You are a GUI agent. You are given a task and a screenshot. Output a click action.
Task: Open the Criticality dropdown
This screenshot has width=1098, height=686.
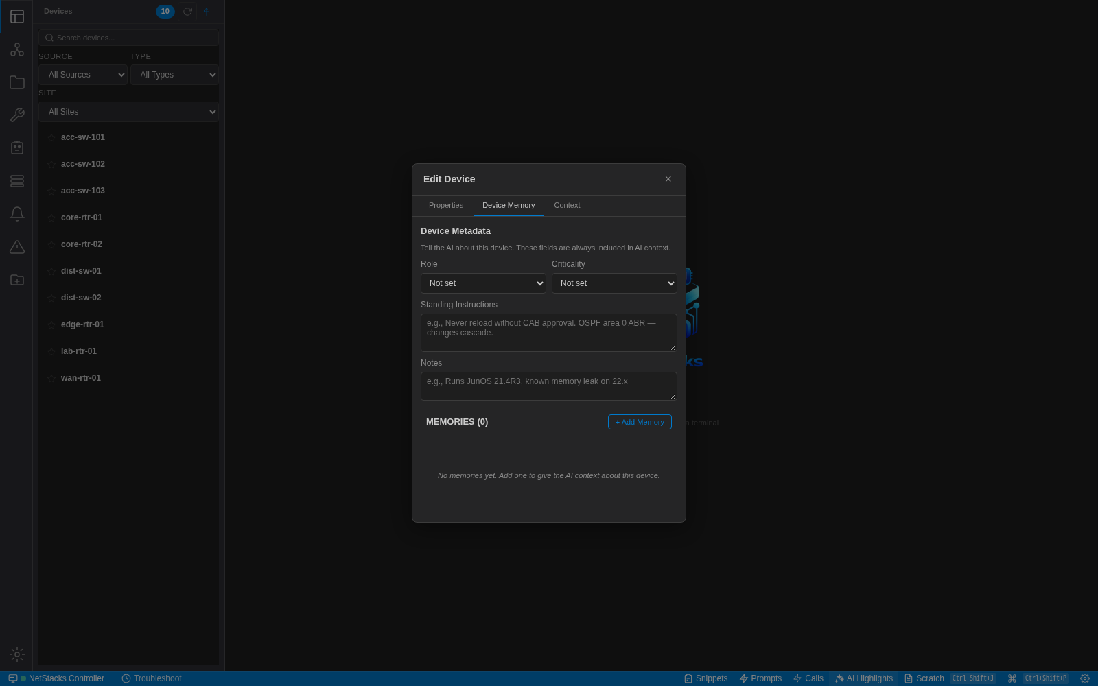point(614,283)
